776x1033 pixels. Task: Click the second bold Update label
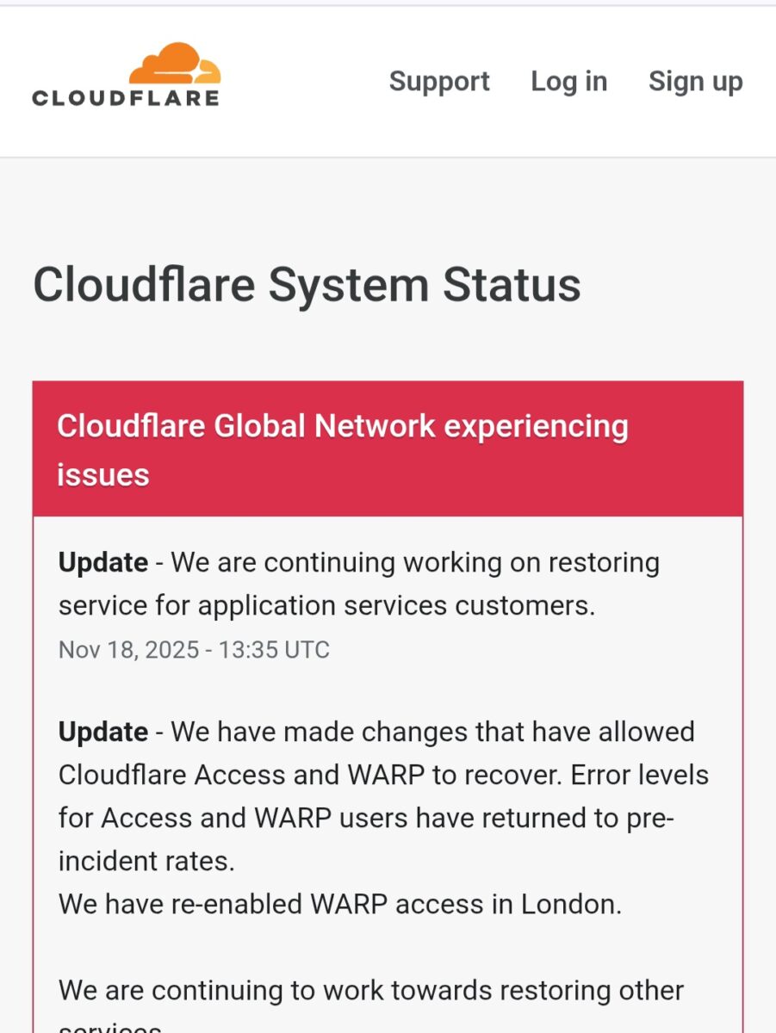click(x=103, y=732)
